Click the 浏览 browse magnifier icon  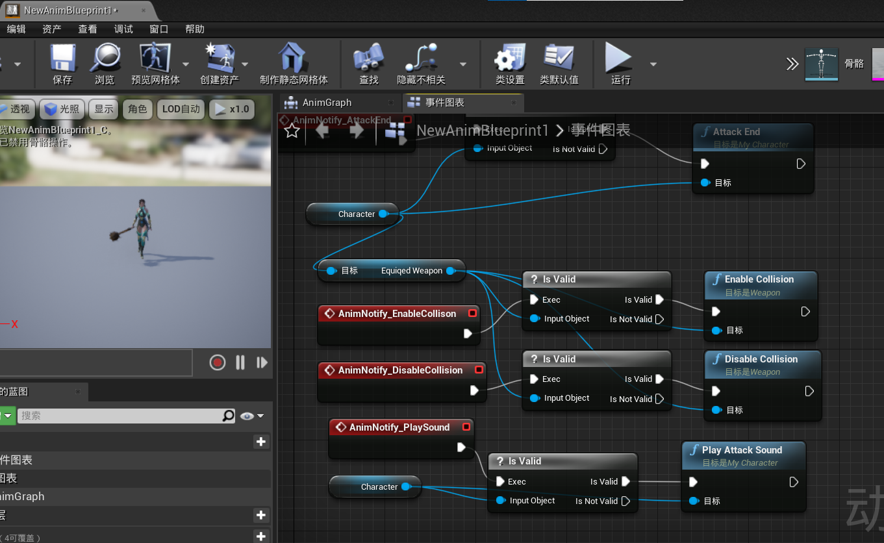coord(105,64)
